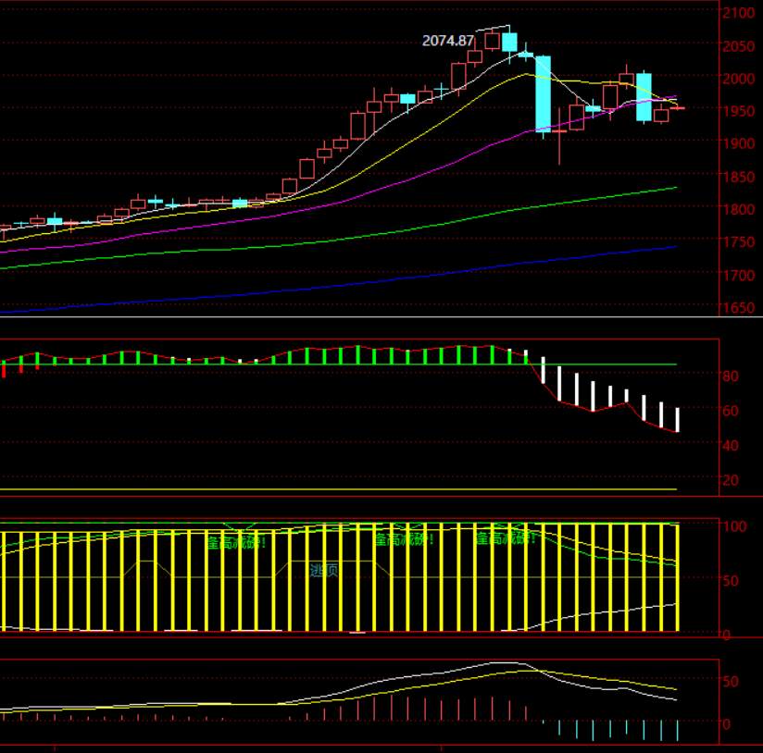Screen dimensions: 763x753
Task: Click the 1850 price axis label
Action: coord(738,177)
